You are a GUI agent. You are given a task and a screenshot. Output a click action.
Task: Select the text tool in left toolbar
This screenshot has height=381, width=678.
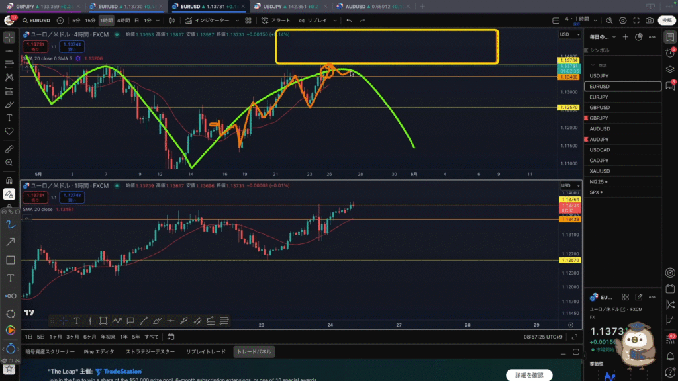[9, 118]
